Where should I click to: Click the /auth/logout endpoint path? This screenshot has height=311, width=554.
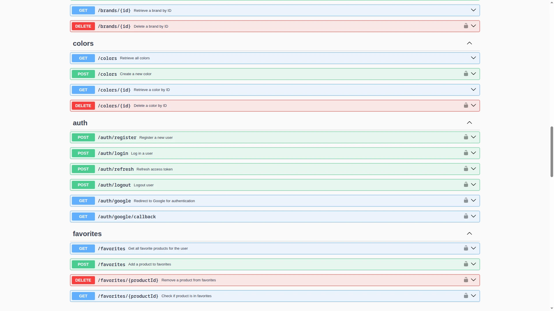(114, 185)
